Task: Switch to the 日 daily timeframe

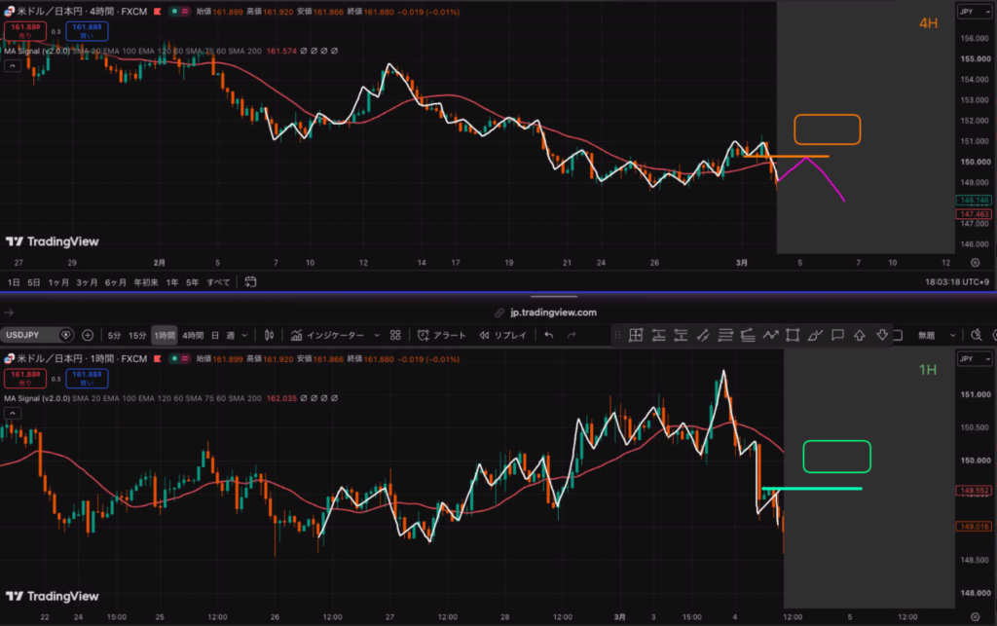Action: [x=215, y=335]
